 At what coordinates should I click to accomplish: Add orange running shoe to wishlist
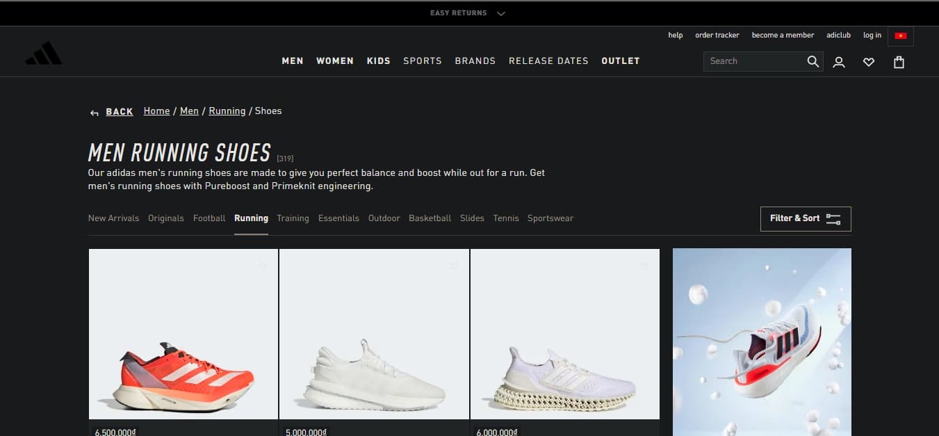click(x=263, y=266)
